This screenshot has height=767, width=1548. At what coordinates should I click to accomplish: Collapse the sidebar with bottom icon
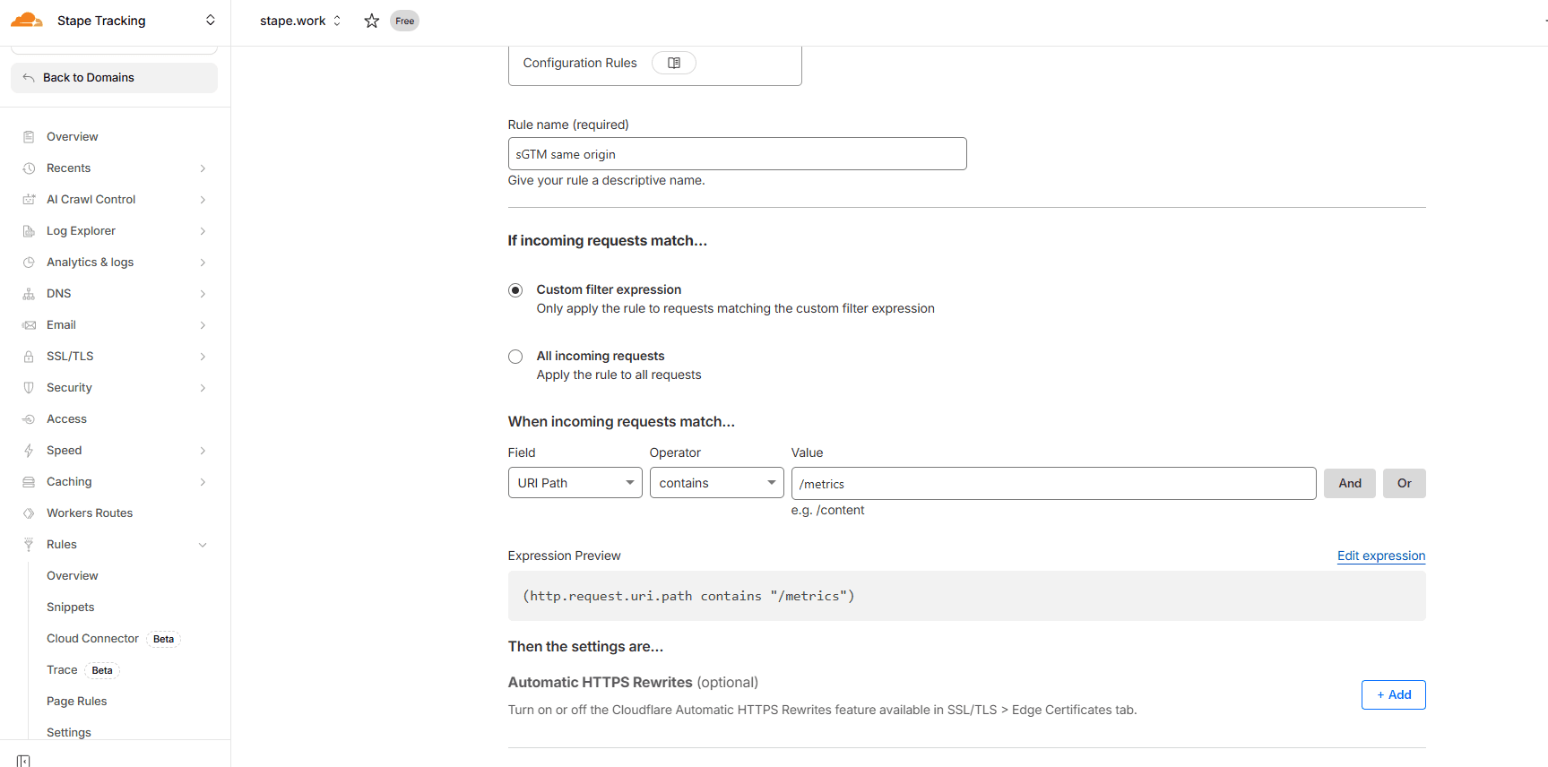[x=23, y=760]
